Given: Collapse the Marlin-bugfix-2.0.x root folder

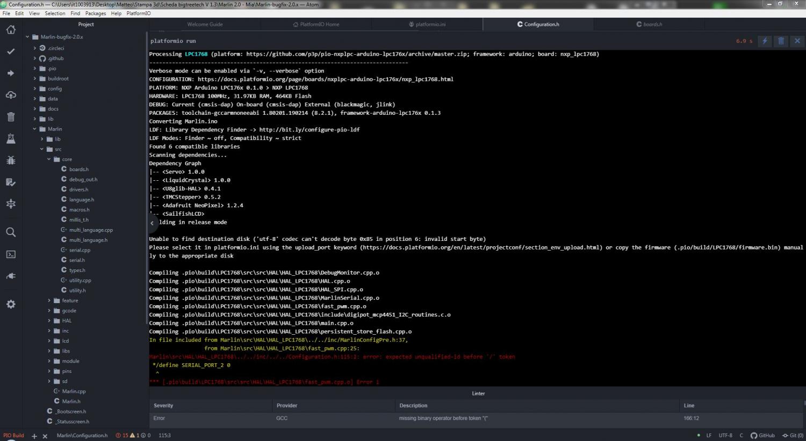Looking at the screenshot, I should [x=27, y=37].
